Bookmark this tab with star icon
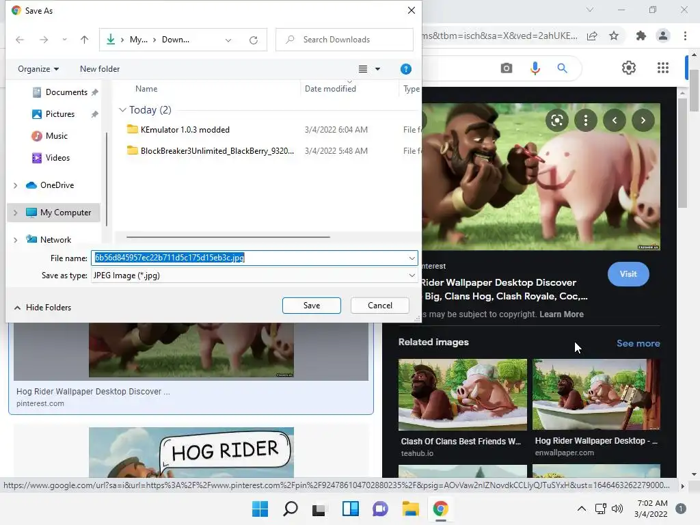The width and height of the screenshot is (700, 525). 614,36
